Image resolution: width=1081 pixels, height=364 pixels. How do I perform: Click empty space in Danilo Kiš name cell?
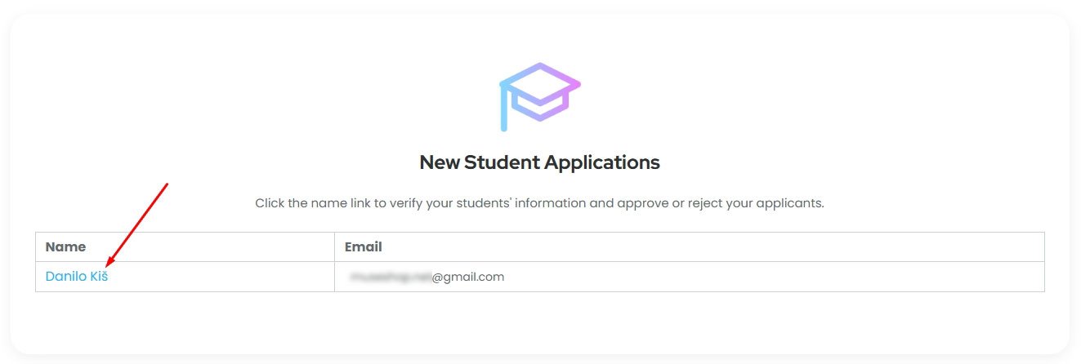point(221,277)
